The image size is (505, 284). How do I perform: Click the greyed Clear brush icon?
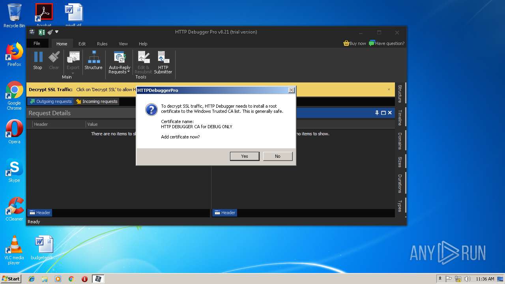click(54, 57)
